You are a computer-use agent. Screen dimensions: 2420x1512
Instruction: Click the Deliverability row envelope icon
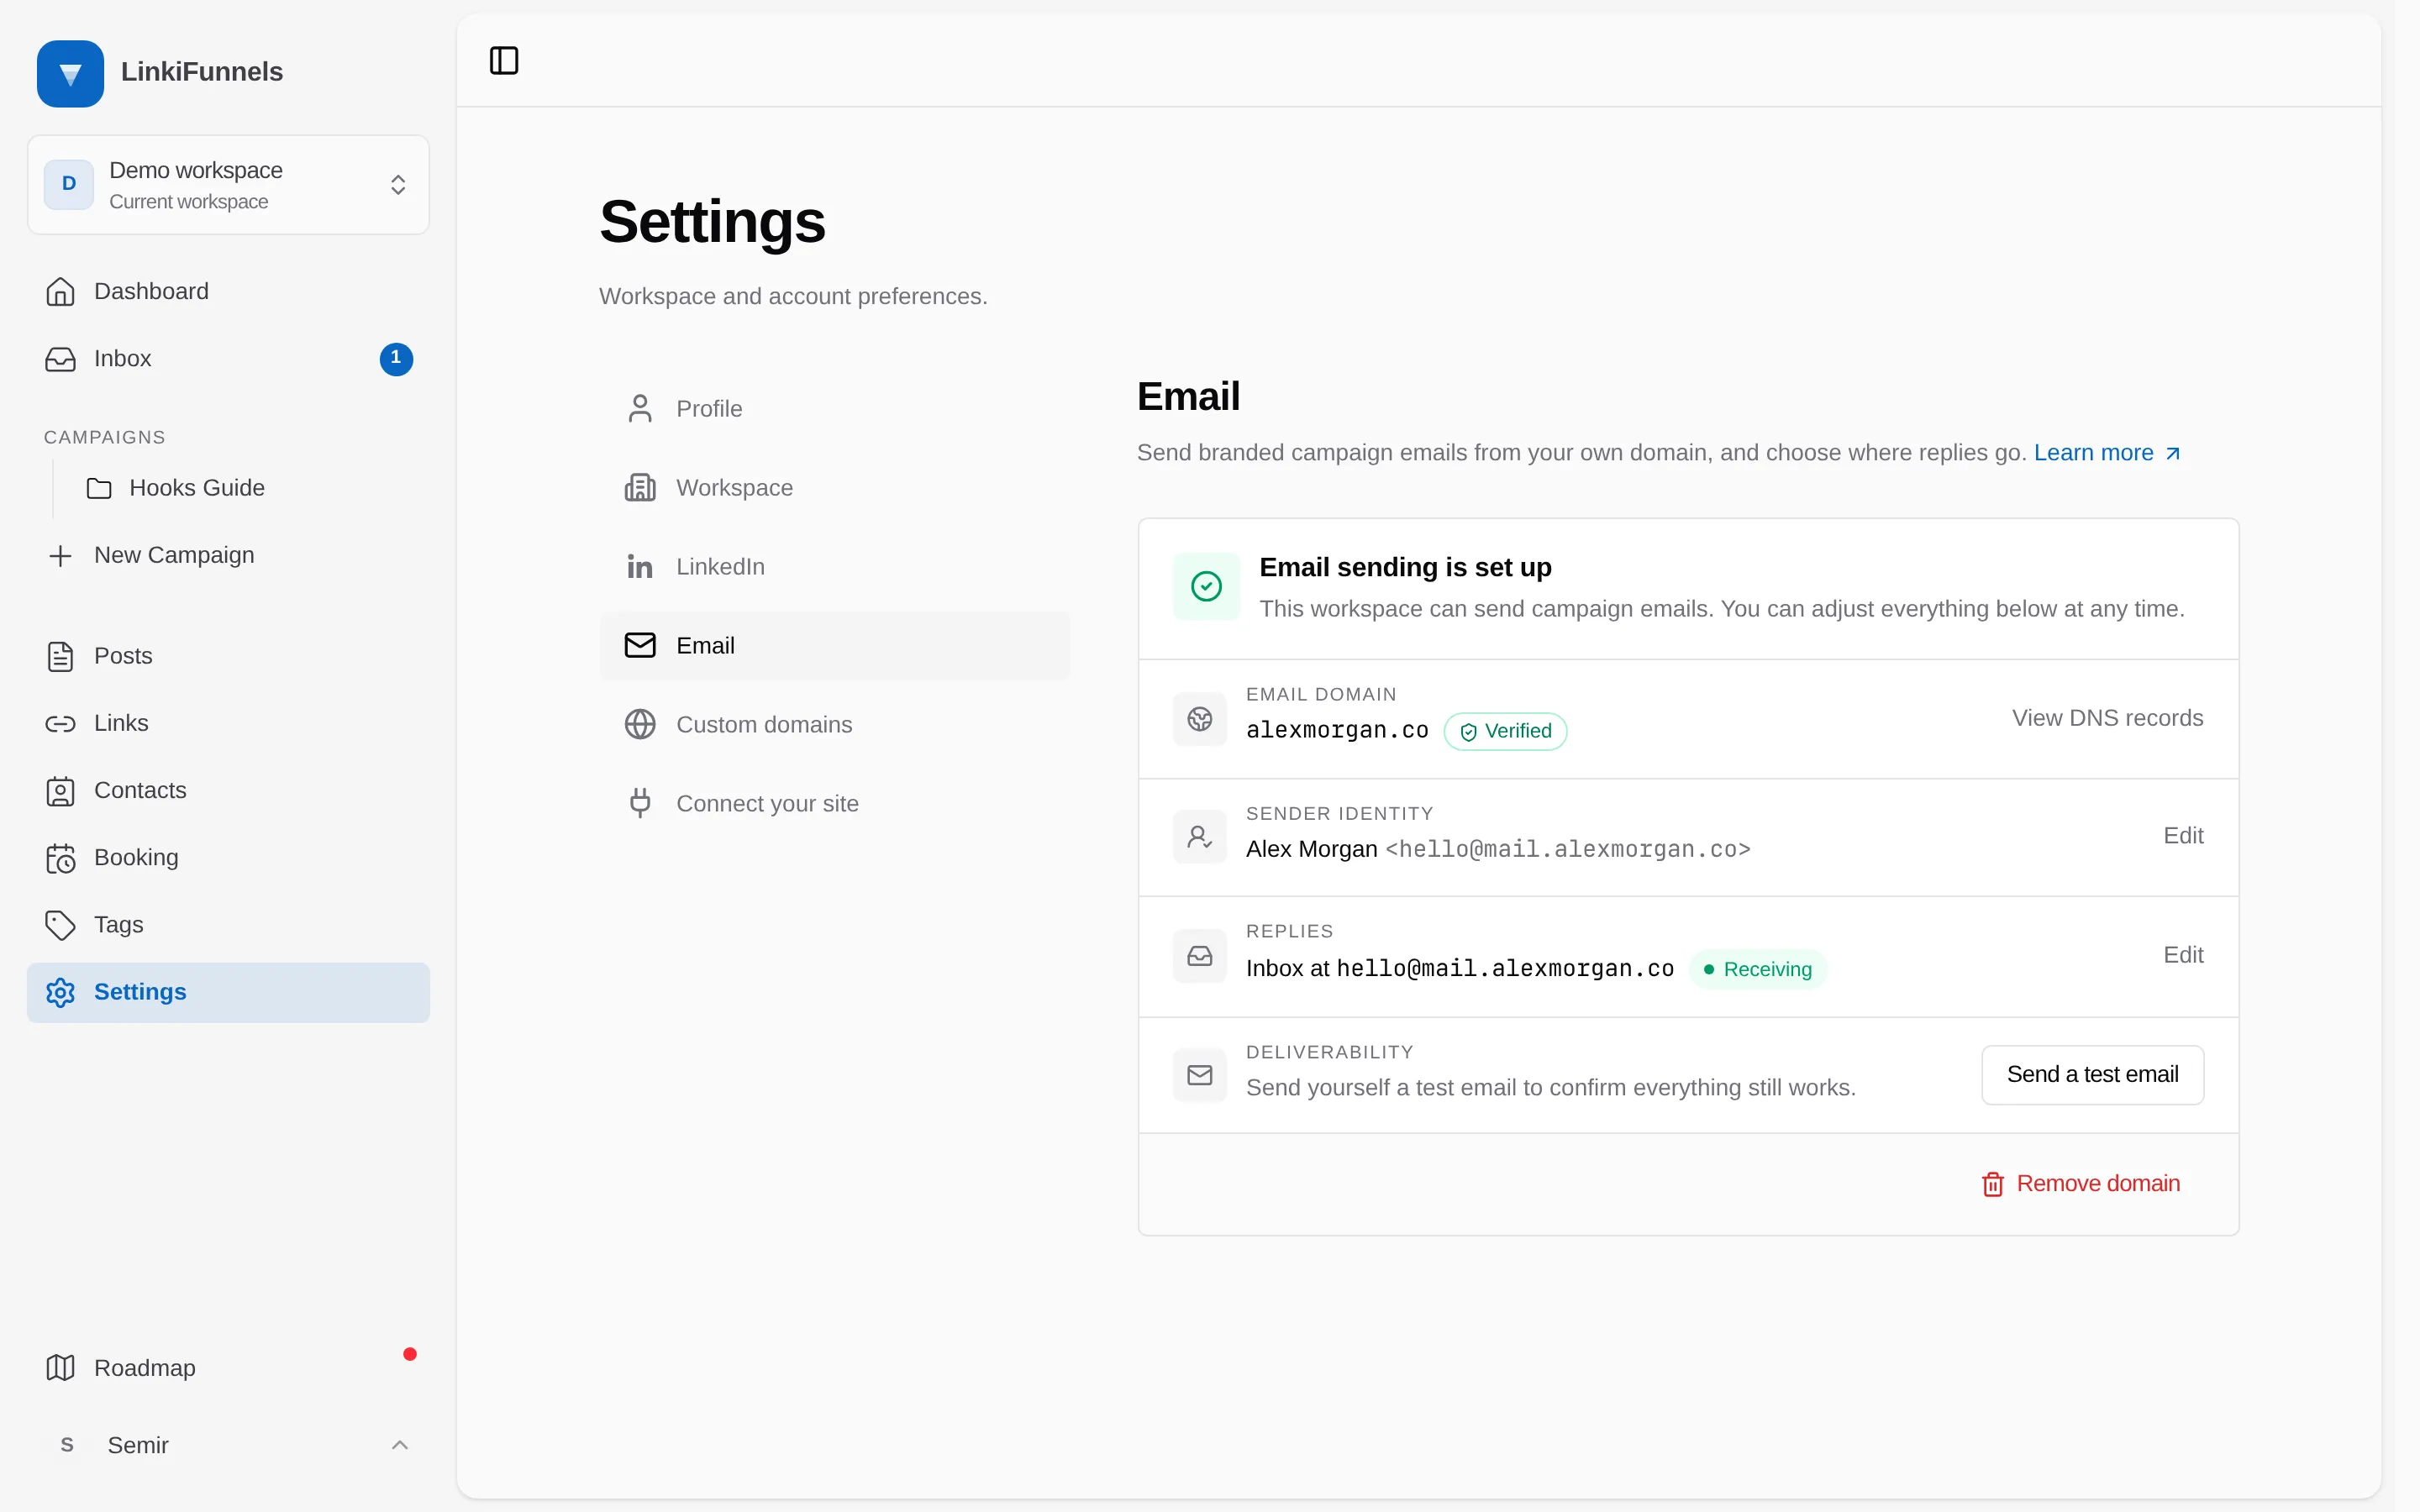click(1199, 1075)
